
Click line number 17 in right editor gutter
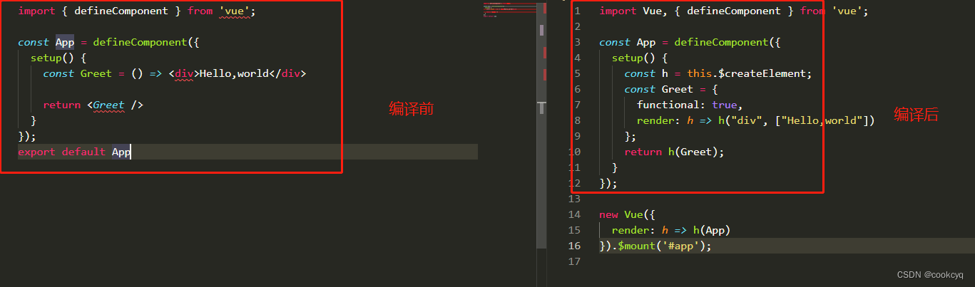click(575, 262)
